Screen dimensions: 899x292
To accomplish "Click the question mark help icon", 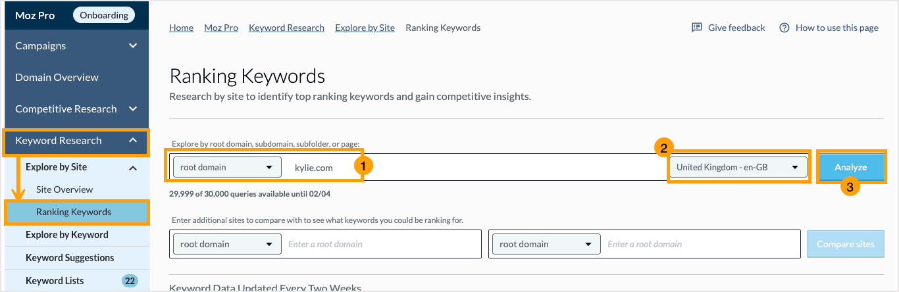I will pyautogui.click(x=784, y=28).
